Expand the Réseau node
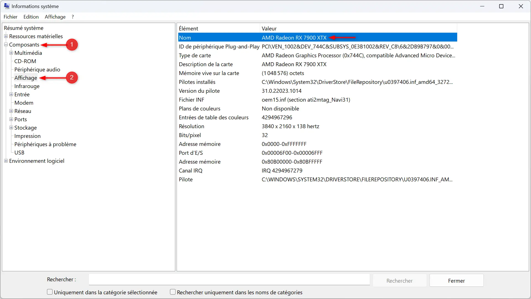 coord(11,111)
